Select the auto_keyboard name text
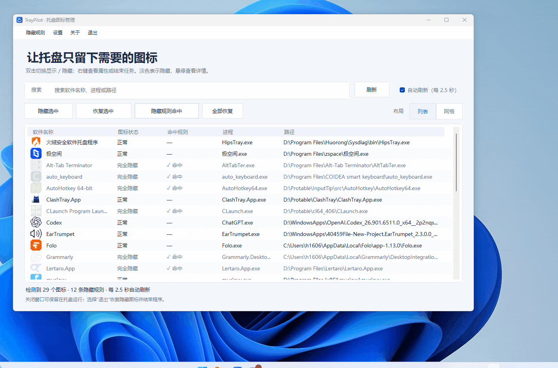 click(x=64, y=177)
